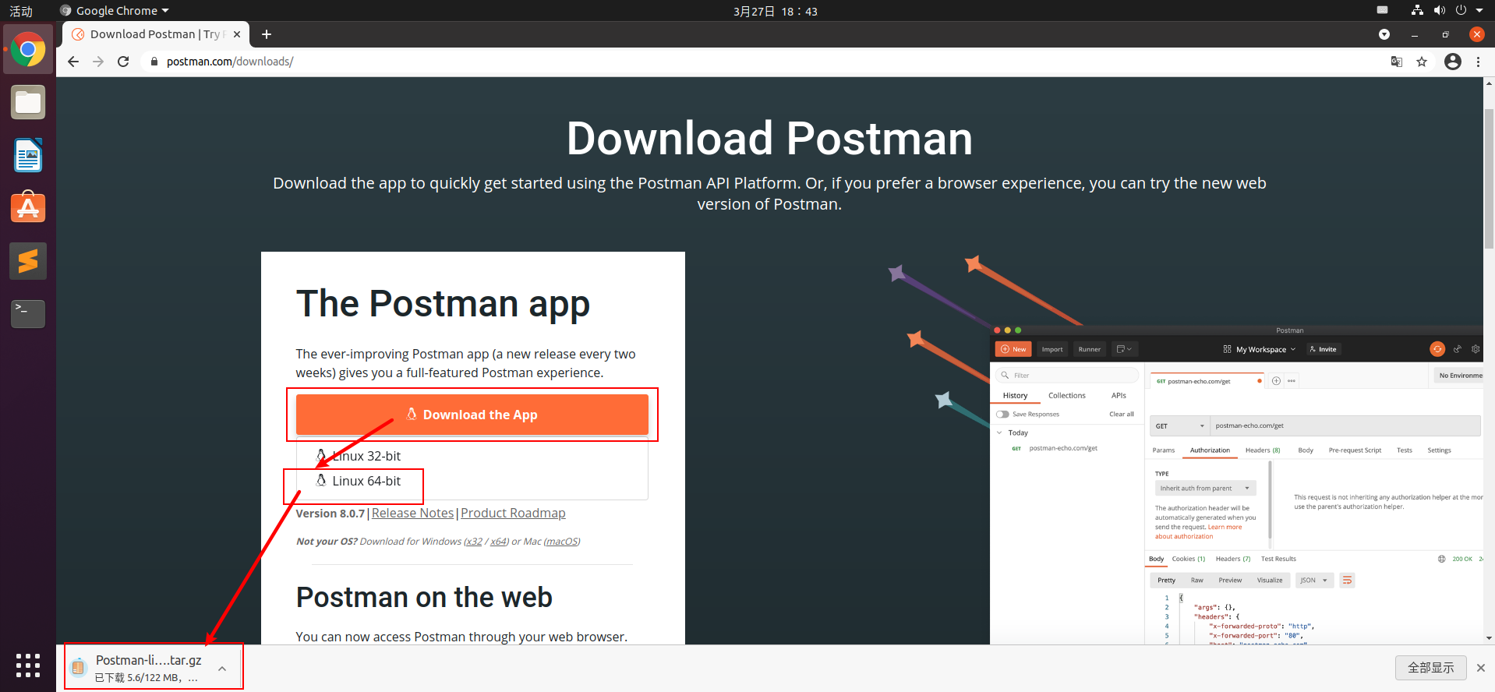Screen dimensions: 1495x692
Task: Click the Postman tar.gz download item
Action: tap(148, 668)
